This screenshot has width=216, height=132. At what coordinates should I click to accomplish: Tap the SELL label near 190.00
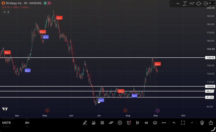(x=59, y=18)
